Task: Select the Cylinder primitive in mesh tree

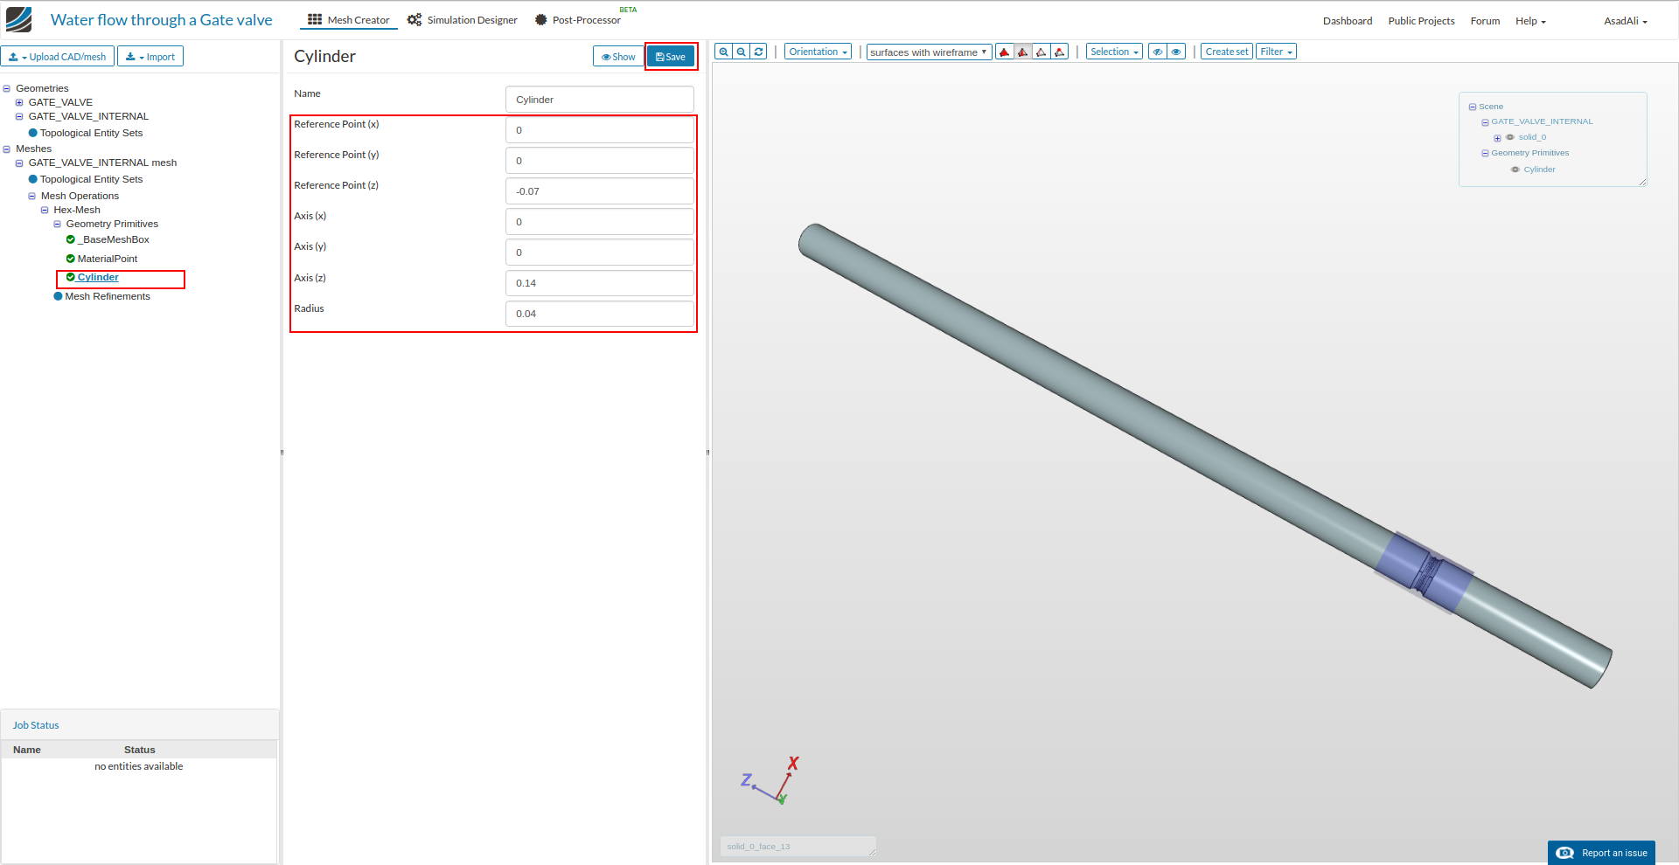Action: point(98,277)
